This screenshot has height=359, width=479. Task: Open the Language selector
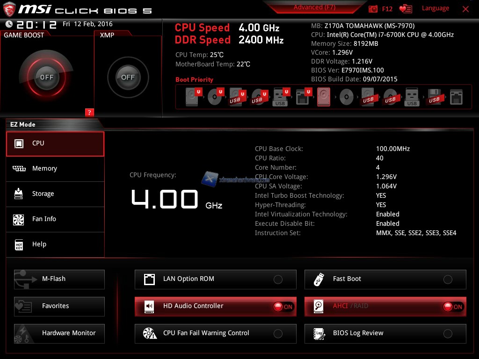435,8
